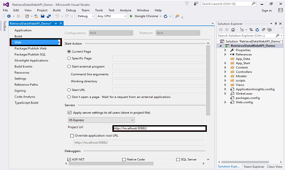Open the Analyze menu

click(126, 11)
